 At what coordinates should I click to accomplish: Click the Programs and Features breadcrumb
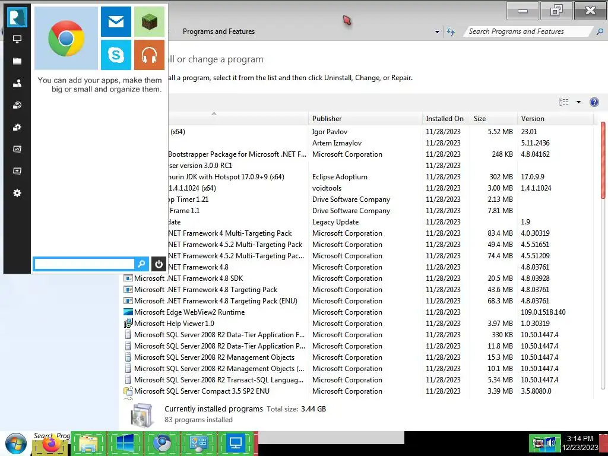pos(218,31)
